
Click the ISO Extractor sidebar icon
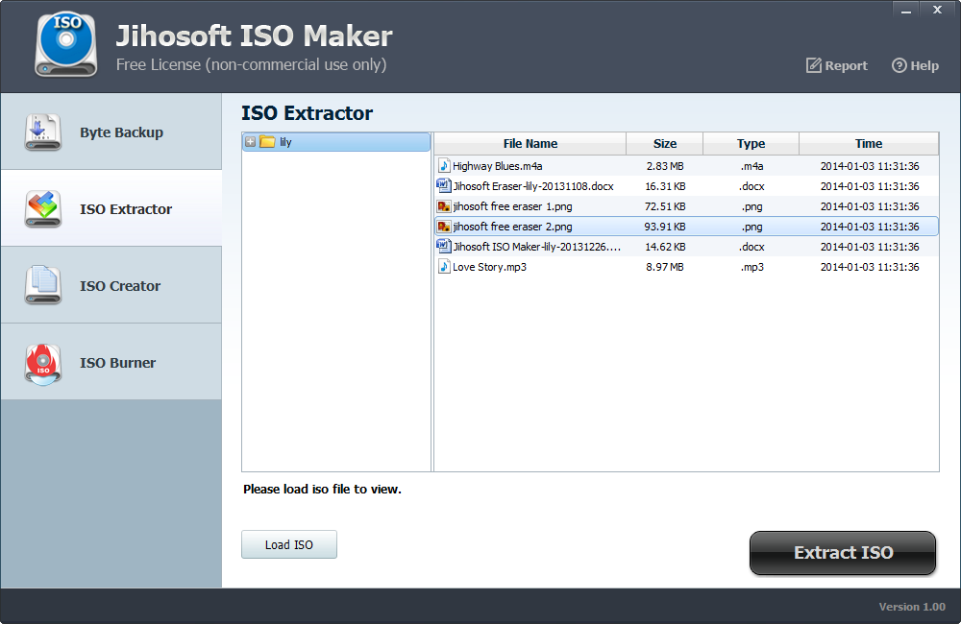click(43, 209)
